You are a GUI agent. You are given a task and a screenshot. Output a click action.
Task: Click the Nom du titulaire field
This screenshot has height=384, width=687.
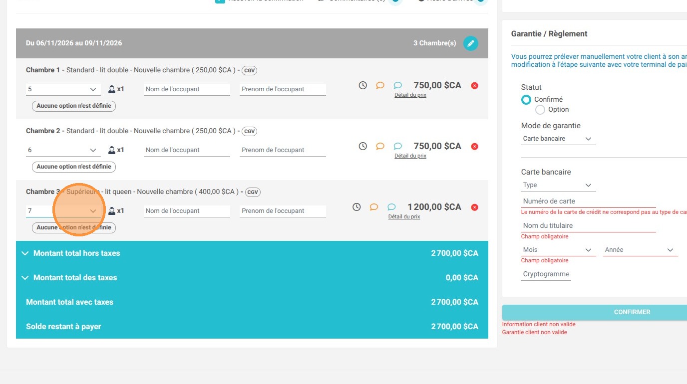[589, 226]
